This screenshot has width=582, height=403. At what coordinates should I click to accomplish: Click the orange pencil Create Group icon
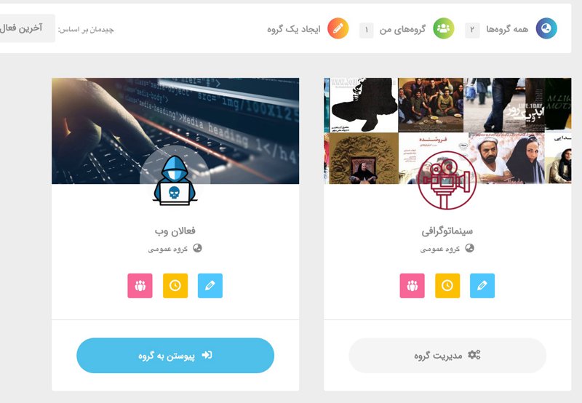338,28
